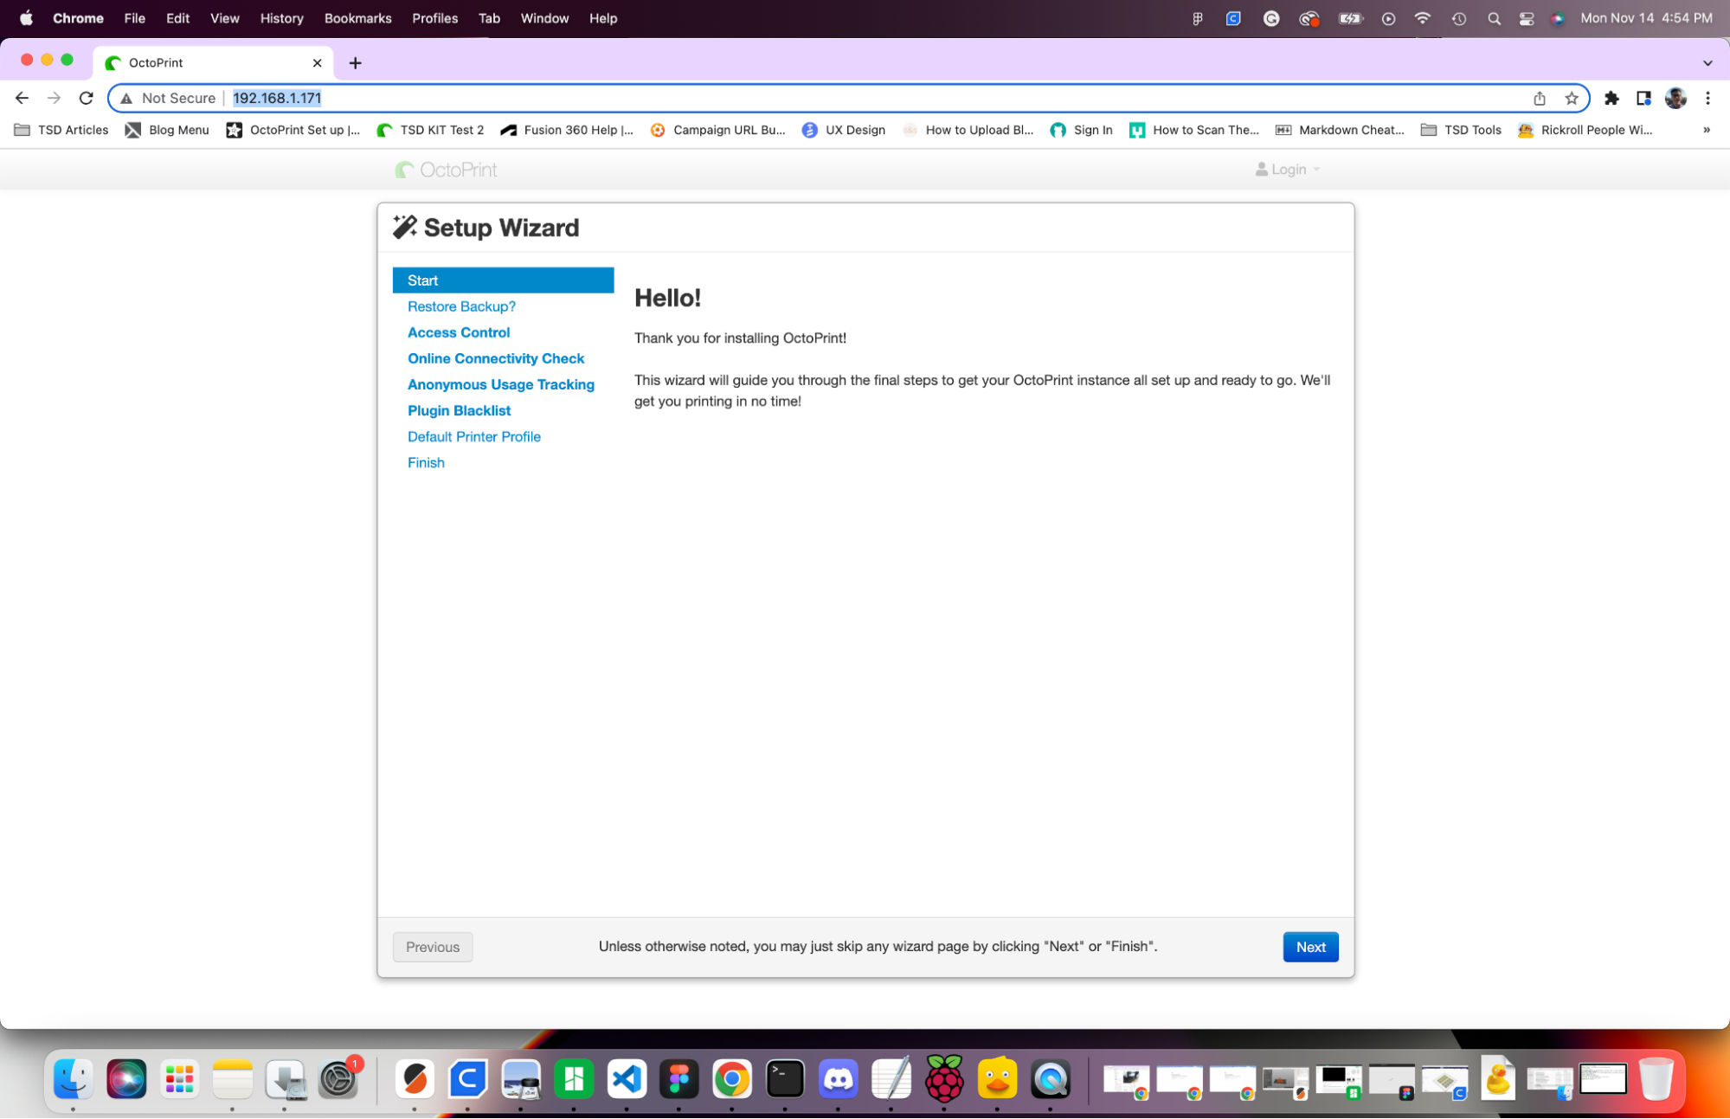The image size is (1730, 1119).
Task: Click the share page icon in address bar
Action: [1540, 98]
